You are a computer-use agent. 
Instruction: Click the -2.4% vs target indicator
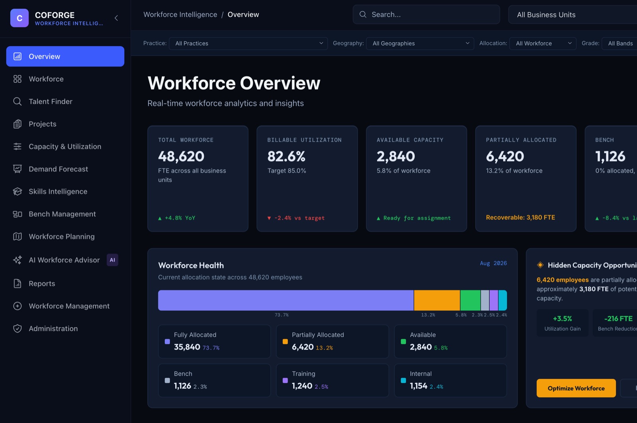pos(296,218)
